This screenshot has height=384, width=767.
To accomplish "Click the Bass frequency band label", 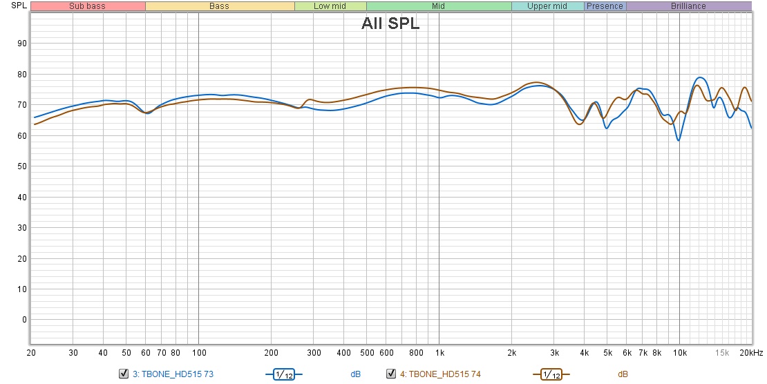I will click(x=219, y=6).
